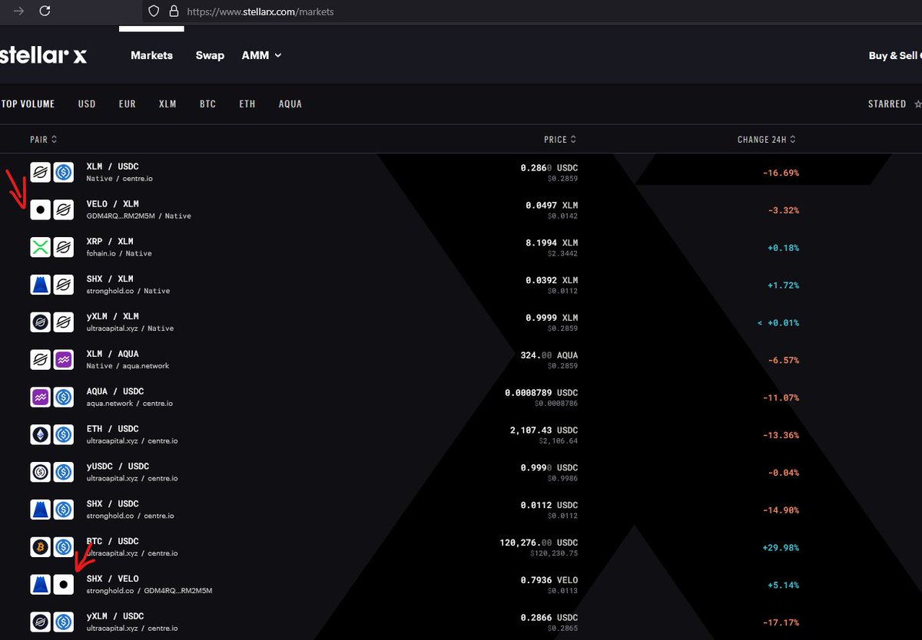The image size is (922, 640).
Task: Select the BTC market tab
Action: coord(207,104)
